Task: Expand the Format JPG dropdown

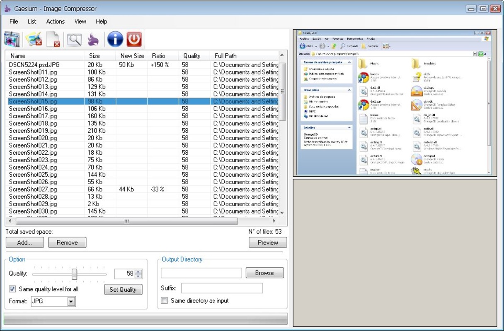Action: click(x=71, y=302)
